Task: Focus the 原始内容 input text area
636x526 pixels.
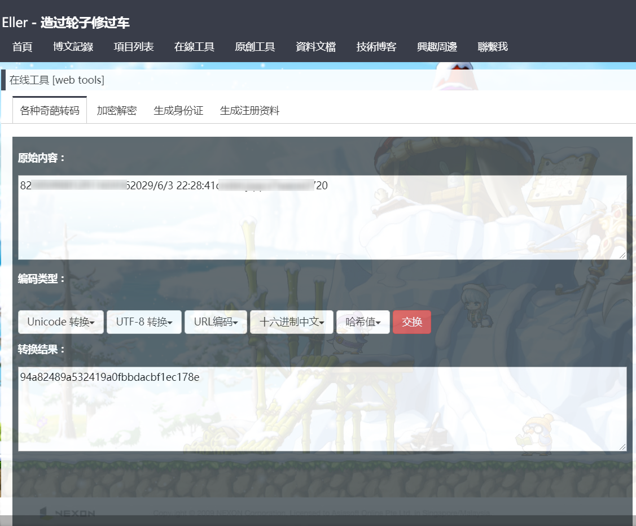Action: pyautogui.click(x=322, y=218)
